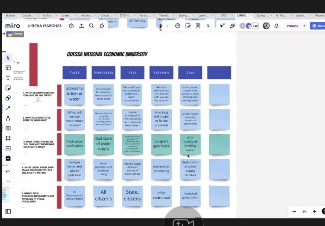This screenshot has height=226, width=325.
Task: Add a comment with the Comment tool
Action: point(8,128)
